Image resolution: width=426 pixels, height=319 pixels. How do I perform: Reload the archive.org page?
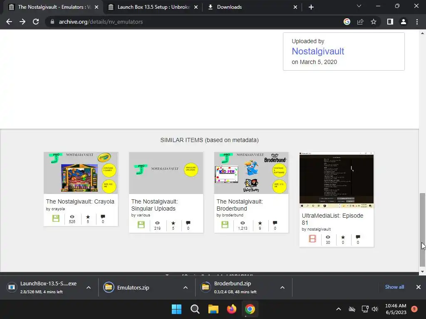click(x=36, y=22)
